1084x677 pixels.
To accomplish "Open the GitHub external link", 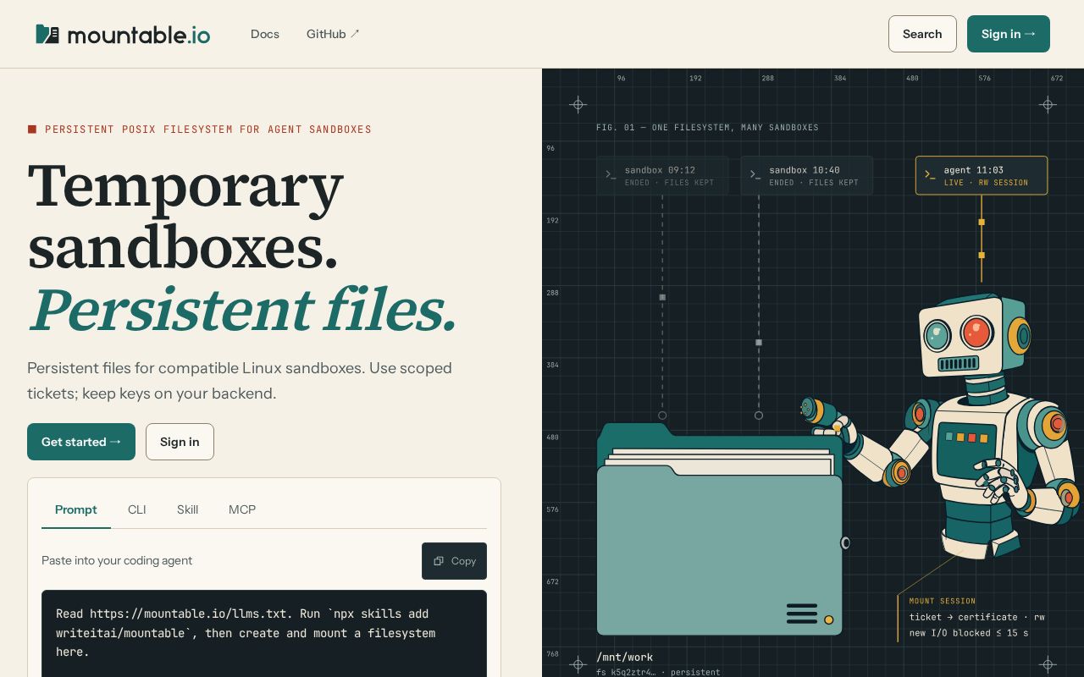I will 333,34.
